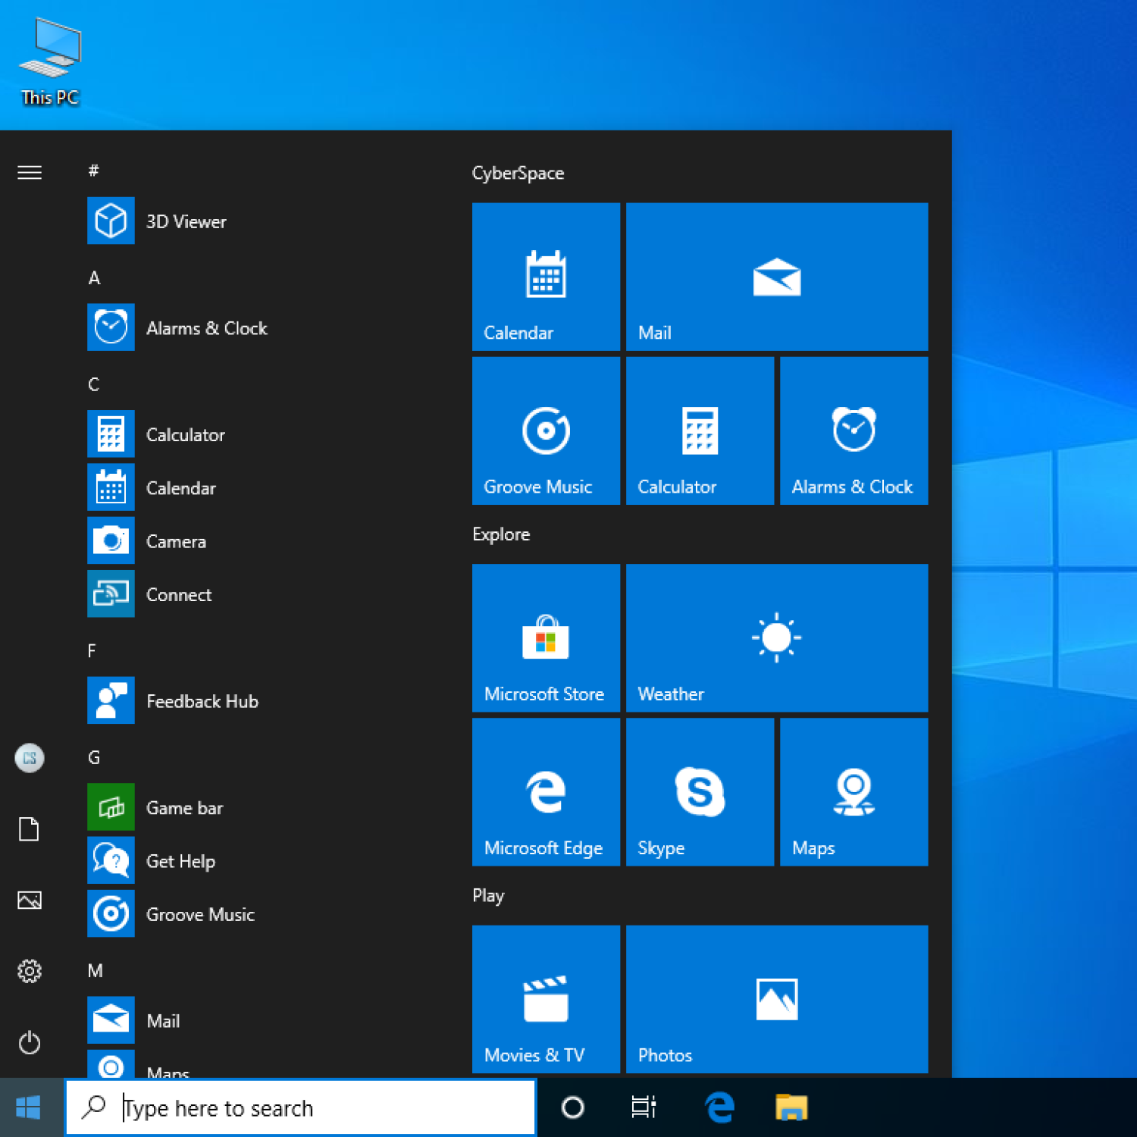Launch the Microsoft Store tile
Screen dimensions: 1137x1137
tap(546, 637)
